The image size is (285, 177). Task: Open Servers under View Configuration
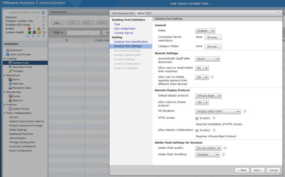pyautogui.click(x=14, y=117)
